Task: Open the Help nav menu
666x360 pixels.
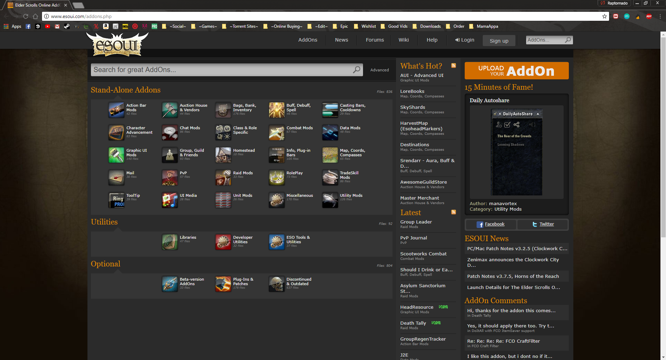Action: click(432, 40)
